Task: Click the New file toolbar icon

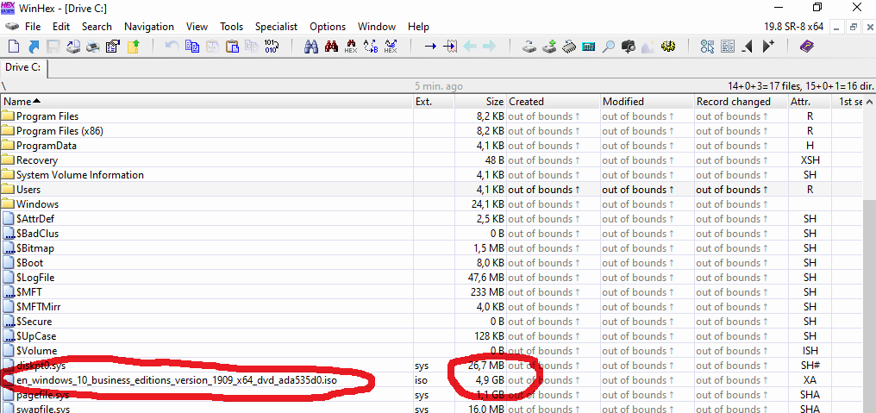Action: click(x=13, y=47)
